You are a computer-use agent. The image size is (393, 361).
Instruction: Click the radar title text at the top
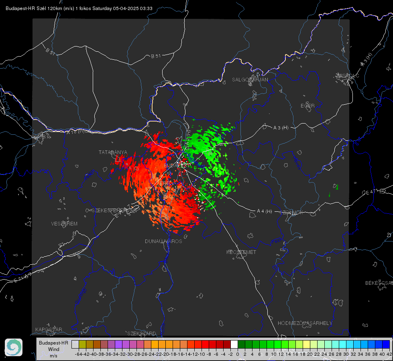click(79, 8)
